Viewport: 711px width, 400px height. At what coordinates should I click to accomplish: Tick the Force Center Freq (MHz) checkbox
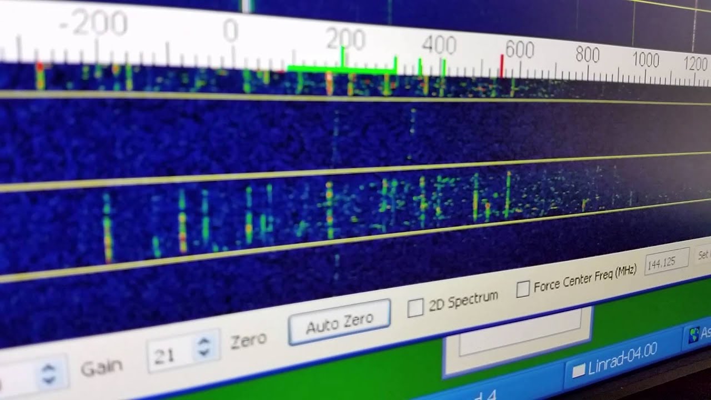tap(523, 289)
